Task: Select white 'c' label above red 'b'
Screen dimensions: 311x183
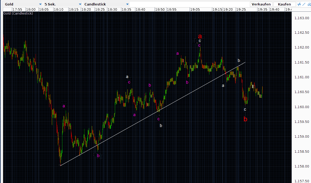Action: (x=245, y=109)
